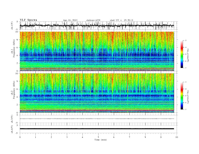Click the ch.1 voltage waveform trace
199x154 pixels.
click(97, 25)
